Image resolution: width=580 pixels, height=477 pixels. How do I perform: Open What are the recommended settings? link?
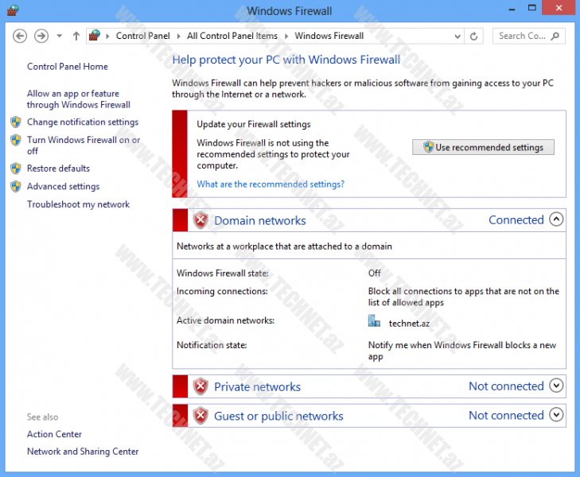271,184
